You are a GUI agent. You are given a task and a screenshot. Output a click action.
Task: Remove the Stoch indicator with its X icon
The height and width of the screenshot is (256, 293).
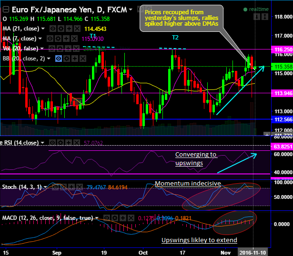click(x=79, y=187)
